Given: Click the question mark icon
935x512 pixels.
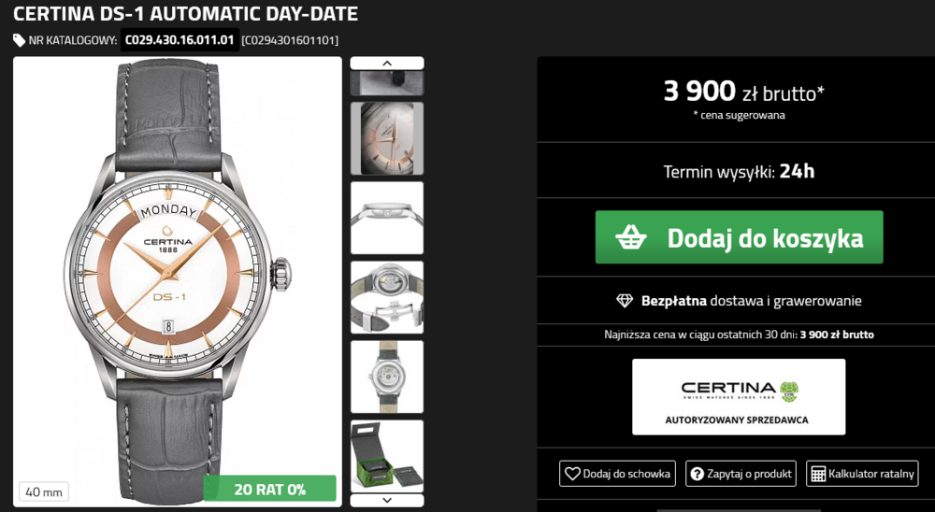Looking at the screenshot, I should (697, 474).
